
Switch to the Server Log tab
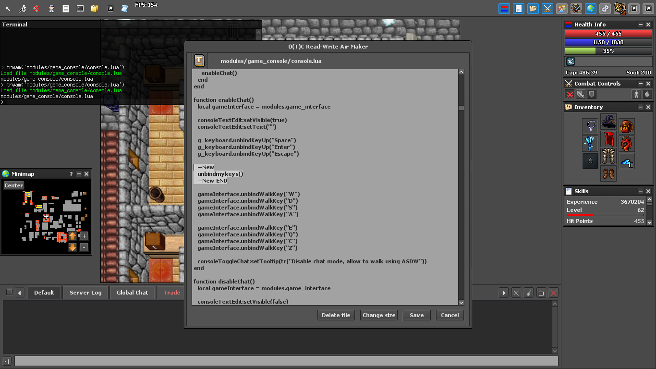pos(85,293)
